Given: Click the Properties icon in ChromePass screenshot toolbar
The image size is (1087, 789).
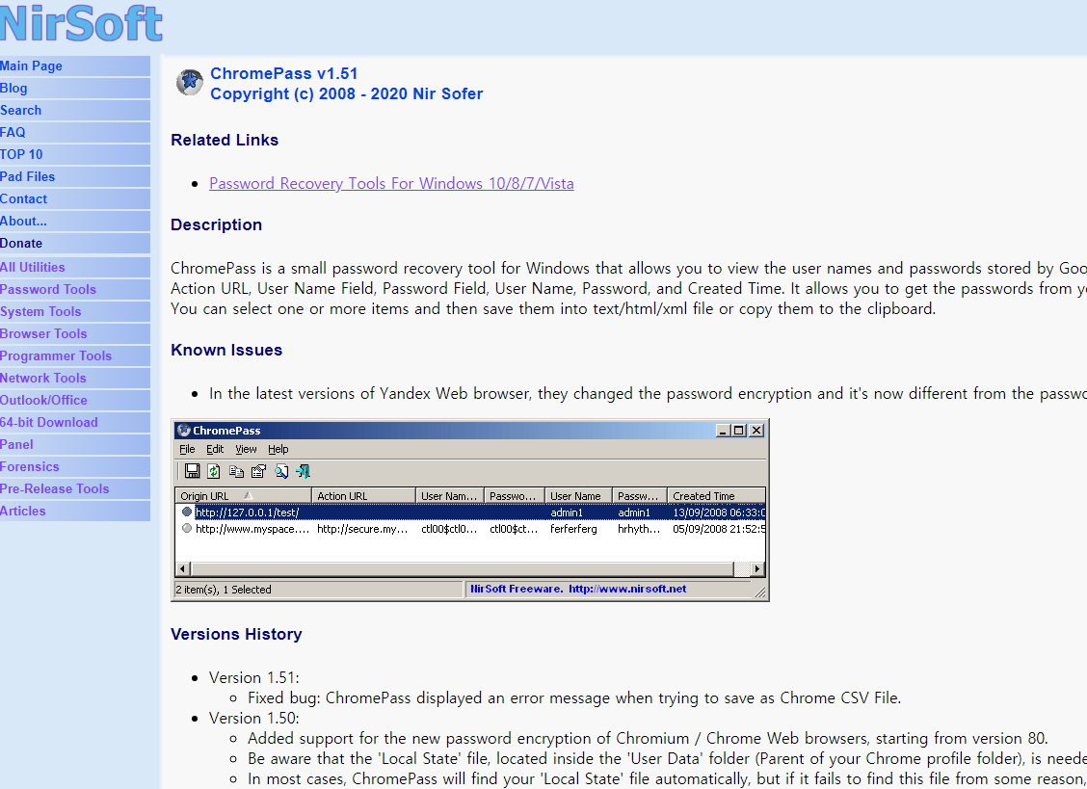Looking at the screenshot, I should [x=258, y=471].
